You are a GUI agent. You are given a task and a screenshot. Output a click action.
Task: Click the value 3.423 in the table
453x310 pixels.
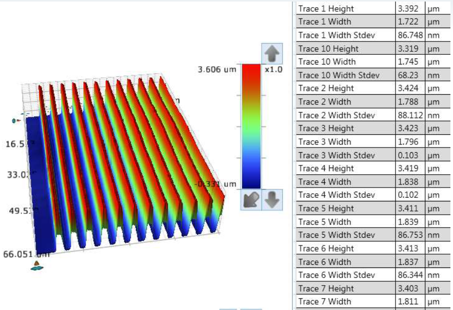(408, 129)
